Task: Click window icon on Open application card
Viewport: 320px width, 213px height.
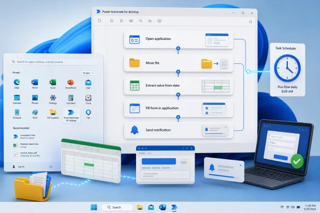Action: coord(134,39)
